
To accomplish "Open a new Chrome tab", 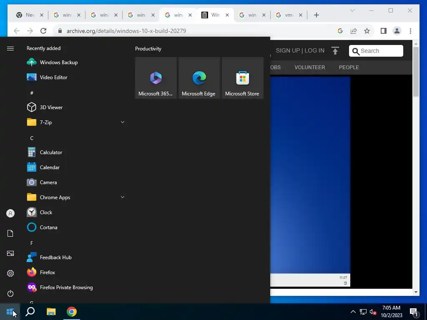I will click(x=316, y=15).
